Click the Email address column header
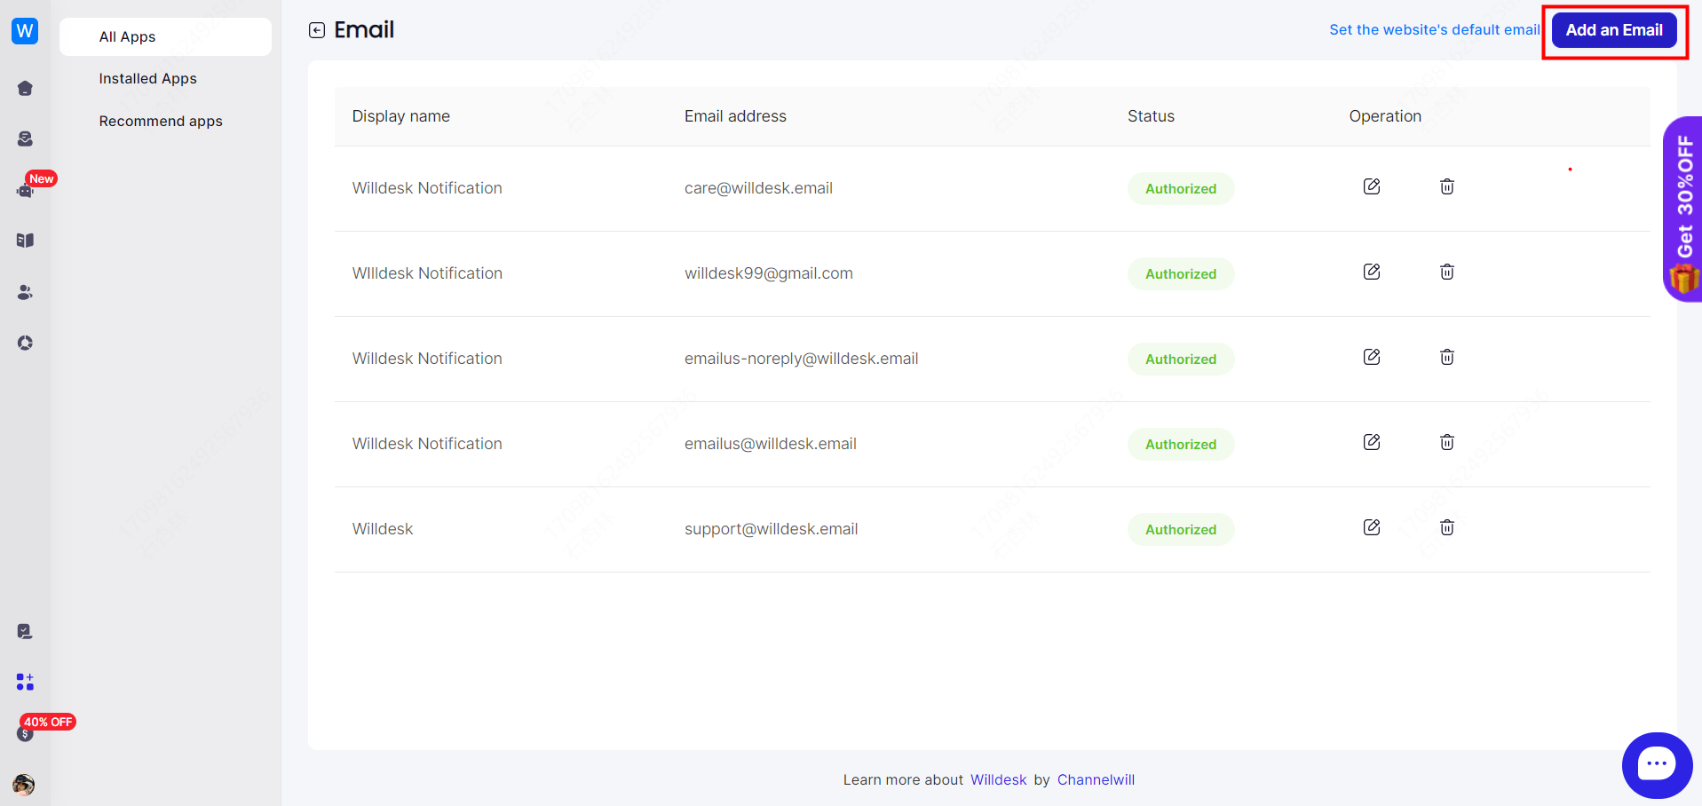The height and width of the screenshot is (806, 1702). [x=735, y=116]
